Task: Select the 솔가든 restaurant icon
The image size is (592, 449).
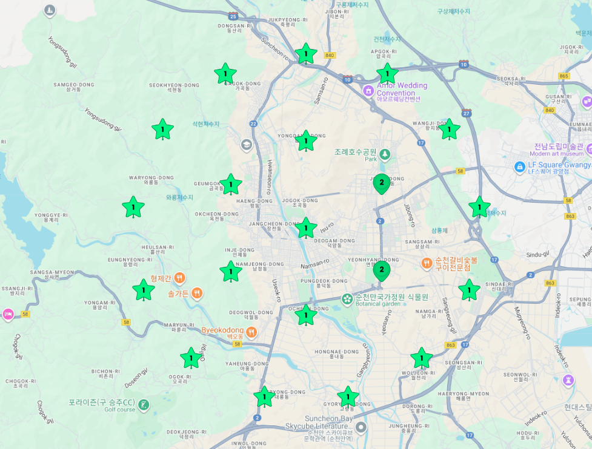Action: [197, 293]
